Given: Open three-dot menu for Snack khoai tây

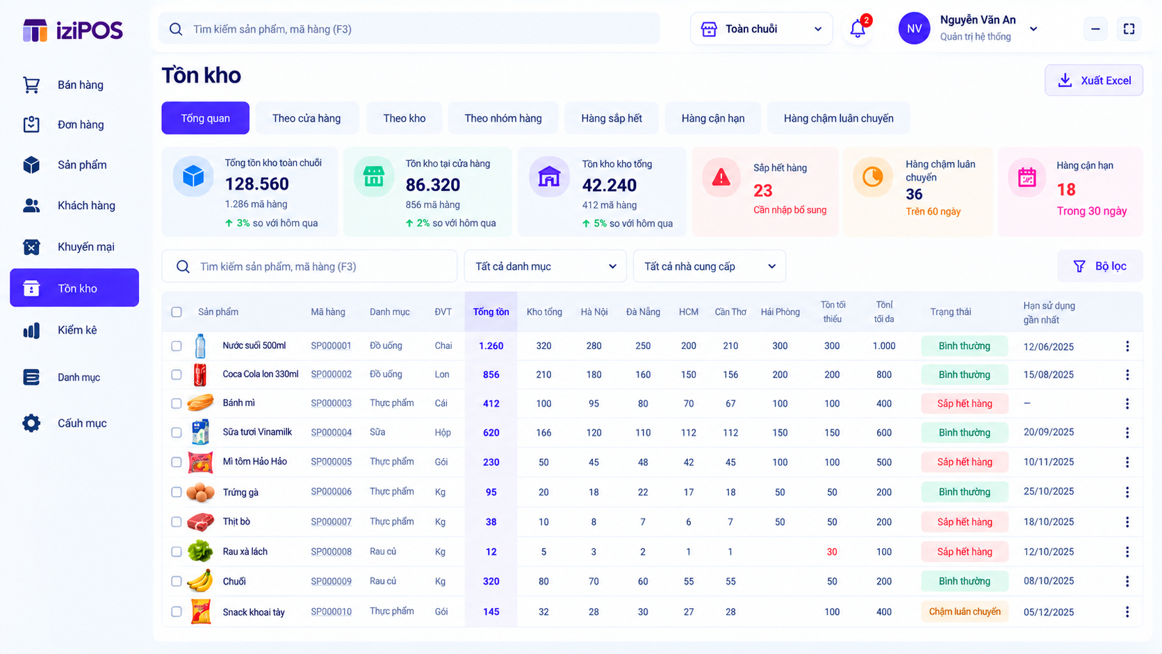Looking at the screenshot, I should pyautogui.click(x=1127, y=612).
